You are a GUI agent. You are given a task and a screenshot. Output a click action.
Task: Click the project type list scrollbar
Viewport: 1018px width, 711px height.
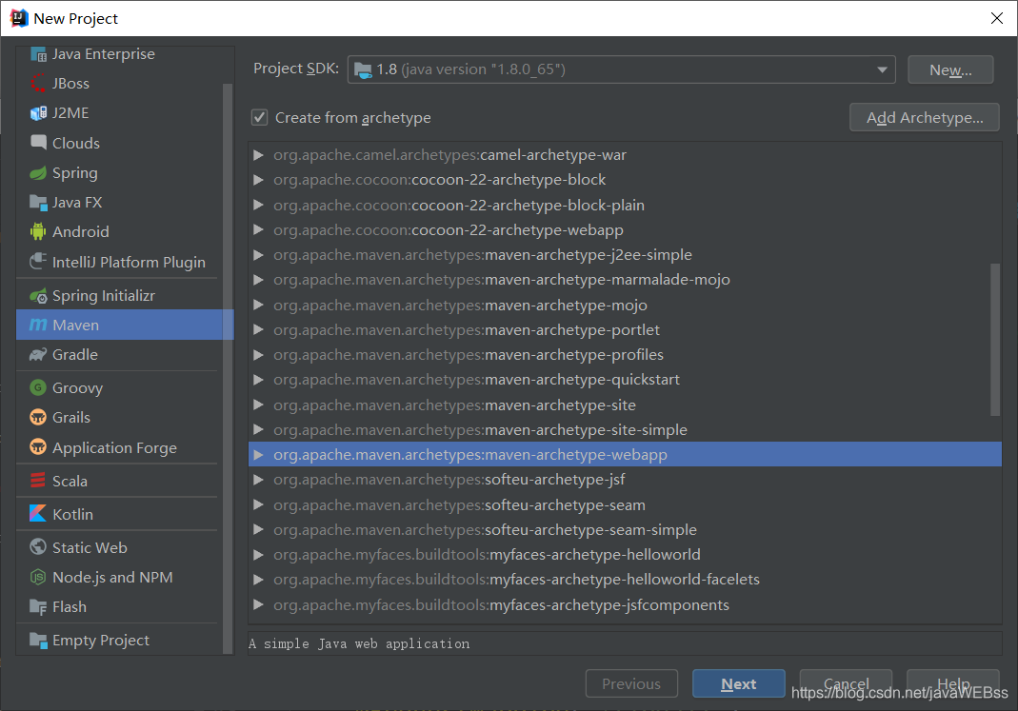point(228,368)
